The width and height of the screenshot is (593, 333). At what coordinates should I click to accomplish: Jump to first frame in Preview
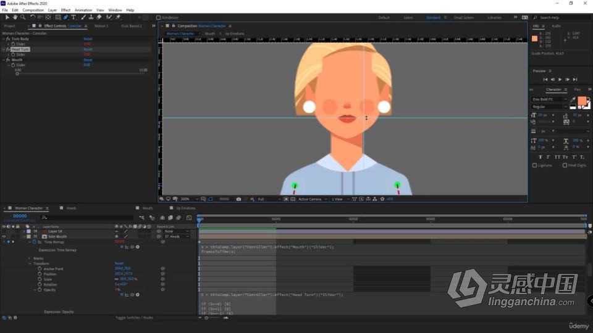[545, 80]
